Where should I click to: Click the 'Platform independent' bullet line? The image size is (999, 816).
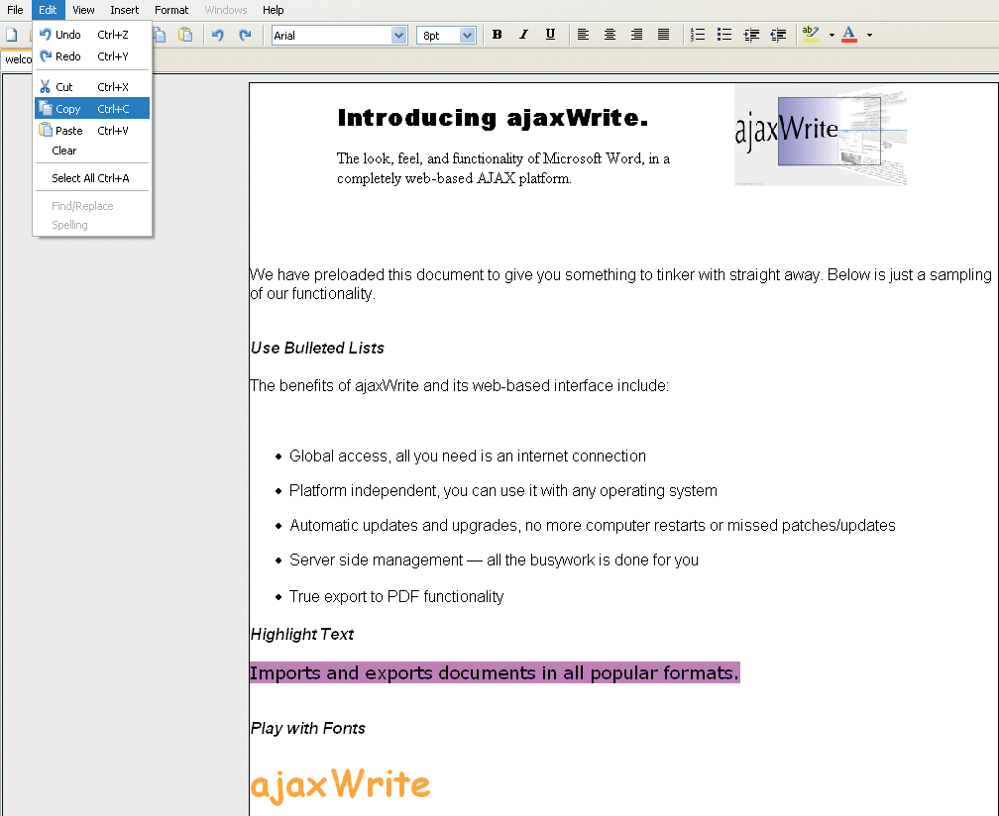pos(503,491)
